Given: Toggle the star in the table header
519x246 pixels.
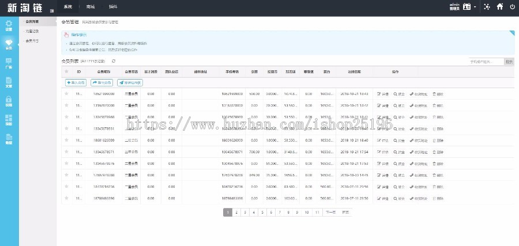Looking at the screenshot, I should (x=67, y=71).
